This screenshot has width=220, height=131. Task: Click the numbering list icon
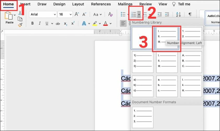[x=134, y=14]
